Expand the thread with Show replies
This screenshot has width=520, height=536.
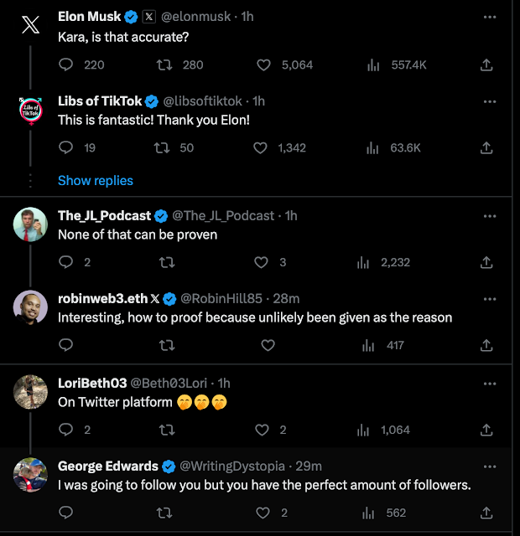point(96,180)
